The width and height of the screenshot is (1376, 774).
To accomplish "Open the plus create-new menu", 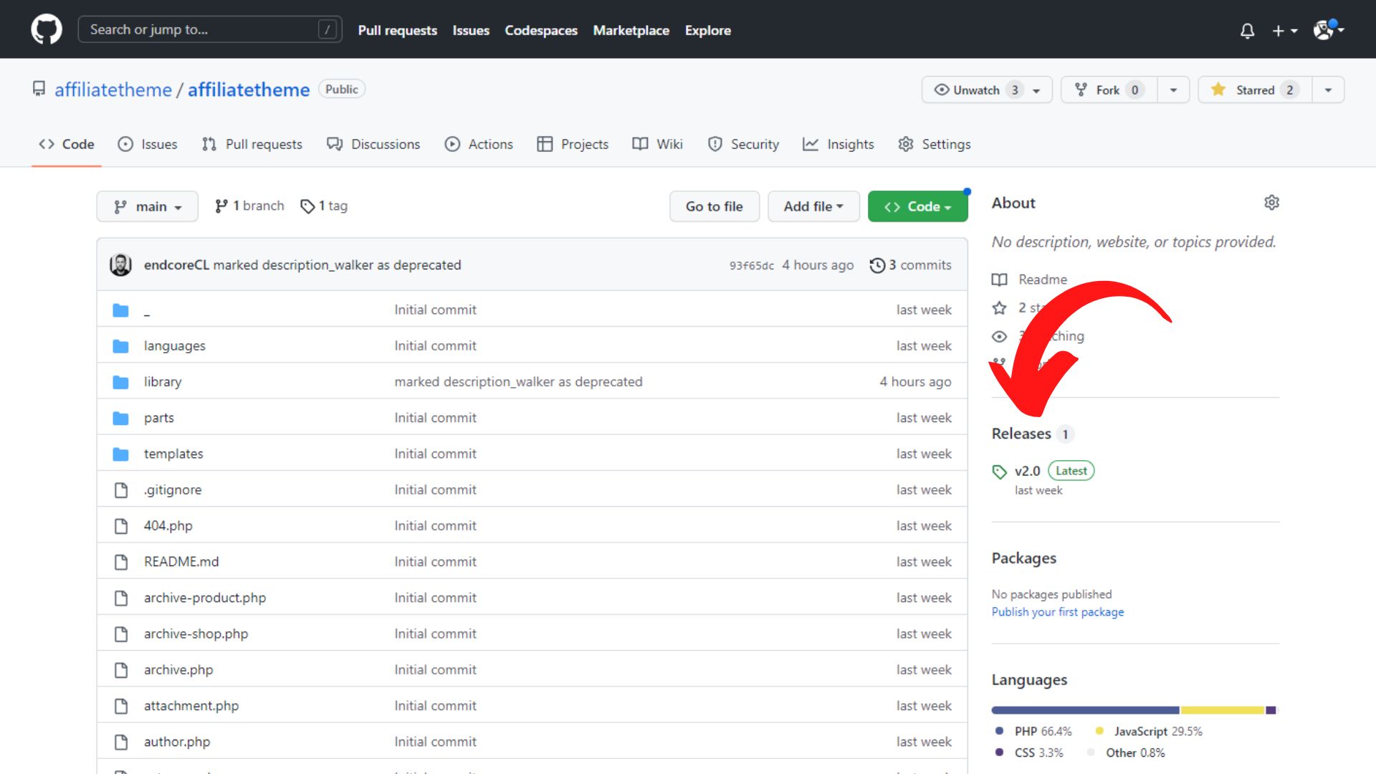I will pyautogui.click(x=1284, y=31).
